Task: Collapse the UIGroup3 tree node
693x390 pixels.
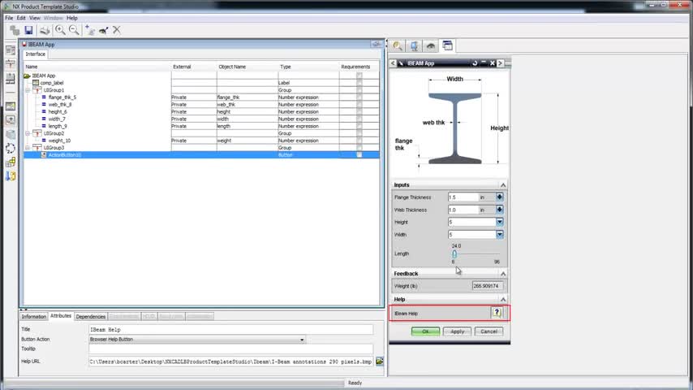Action: 28,148
